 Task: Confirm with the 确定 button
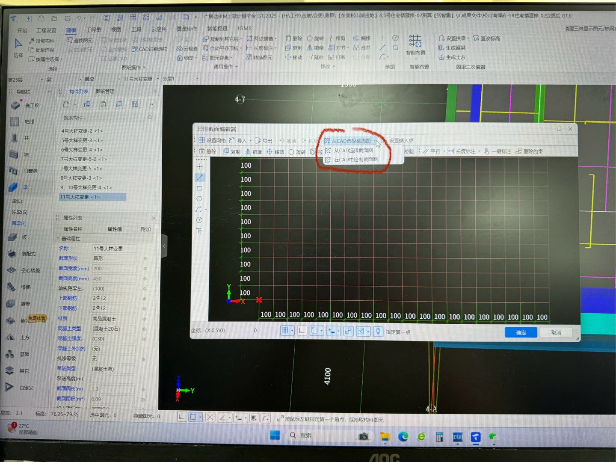521,332
